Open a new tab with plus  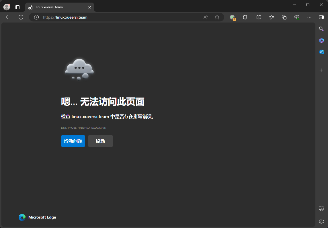[100, 7]
